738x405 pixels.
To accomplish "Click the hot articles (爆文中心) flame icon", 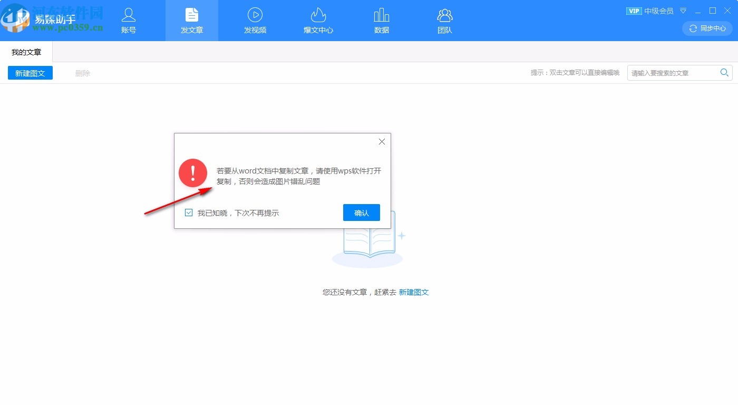I will click(x=318, y=14).
